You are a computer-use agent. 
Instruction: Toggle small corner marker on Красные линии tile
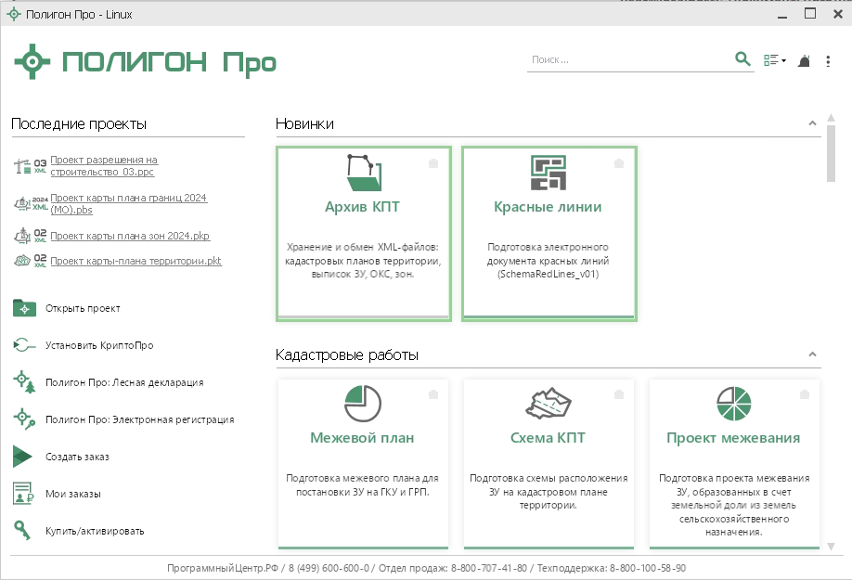click(619, 163)
